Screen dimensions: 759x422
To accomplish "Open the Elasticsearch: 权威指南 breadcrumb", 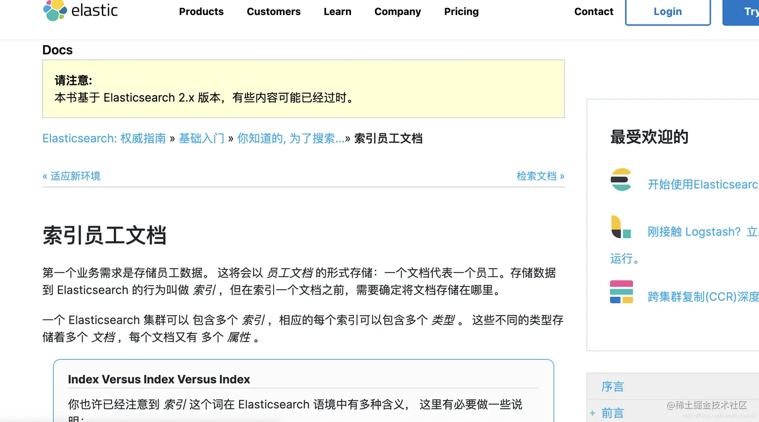I will pyautogui.click(x=104, y=138).
